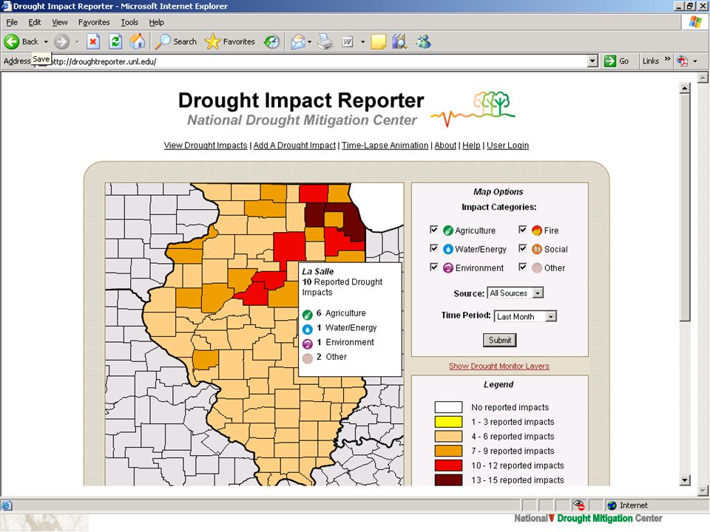Click the Stop loading icon
The height and width of the screenshot is (532, 710).
click(x=93, y=41)
